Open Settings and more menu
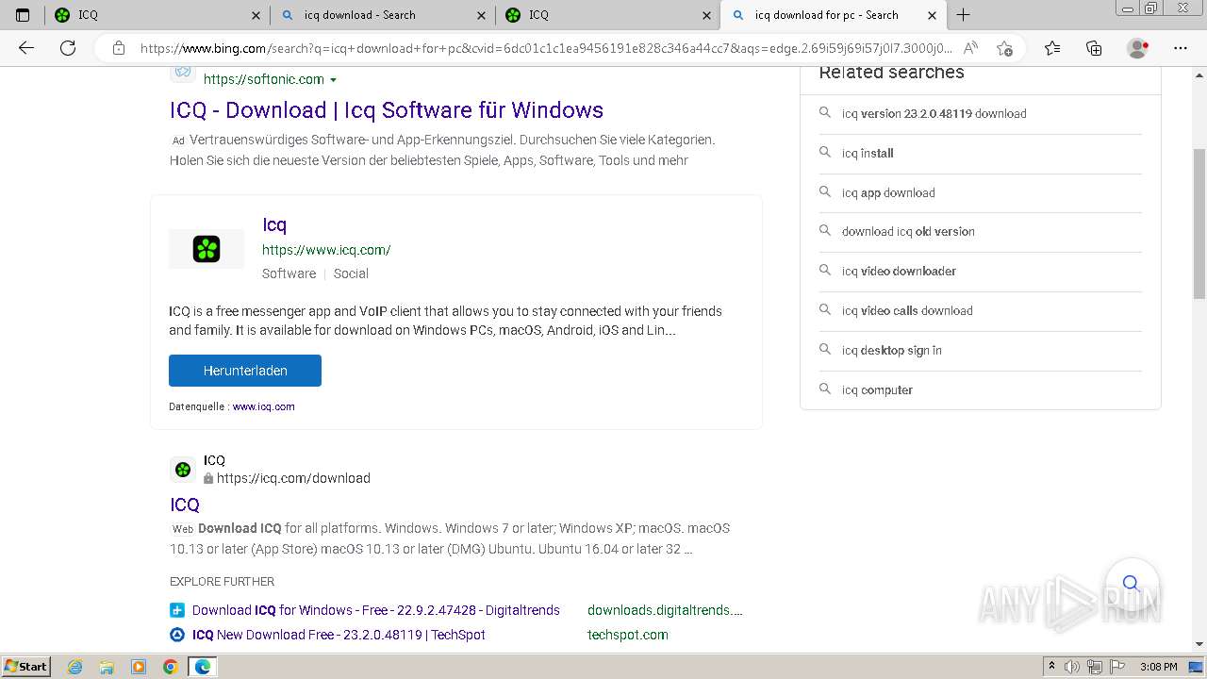Screen dimensions: 1207x679 pyautogui.click(x=1180, y=48)
